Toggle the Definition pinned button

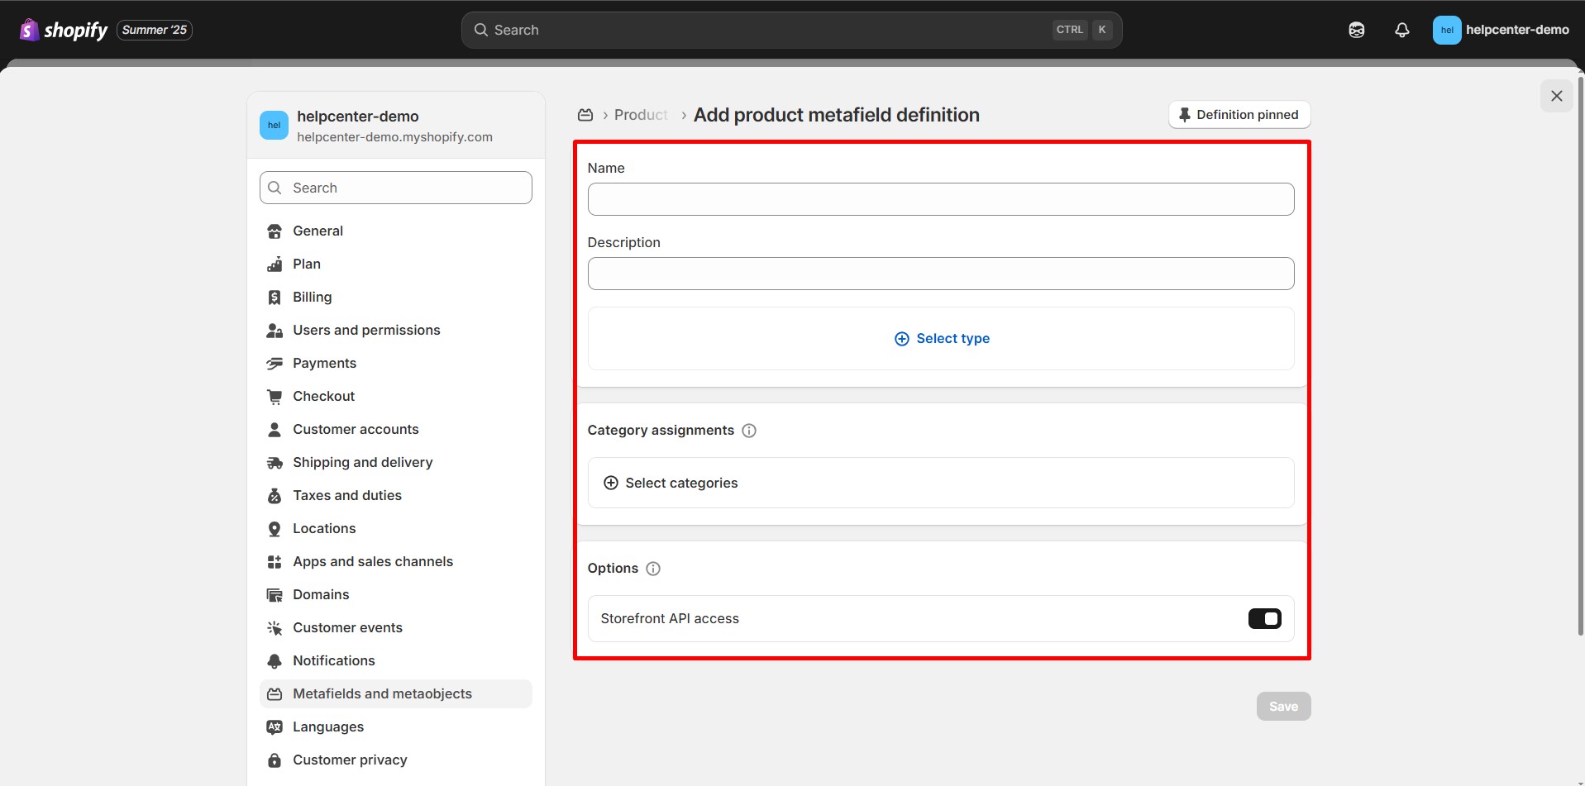pos(1239,115)
